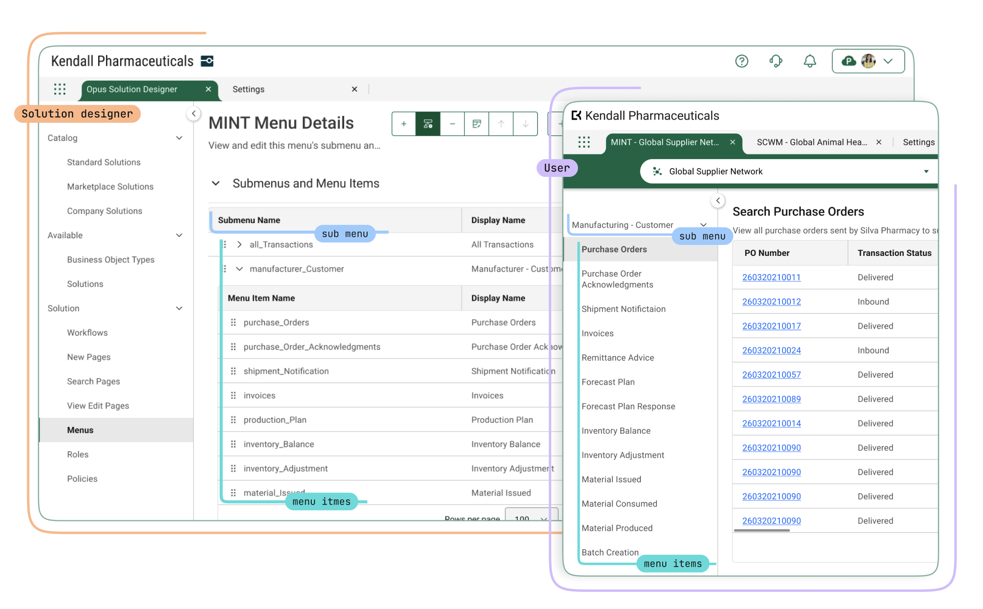Open PO number 260320210014 link
The image size is (983, 609).
click(x=771, y=423)
